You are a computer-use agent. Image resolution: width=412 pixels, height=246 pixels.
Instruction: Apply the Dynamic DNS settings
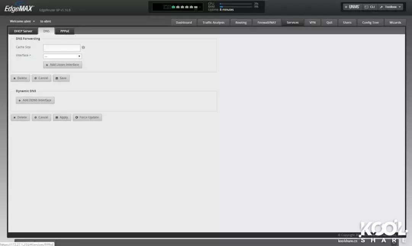(62, 118)
